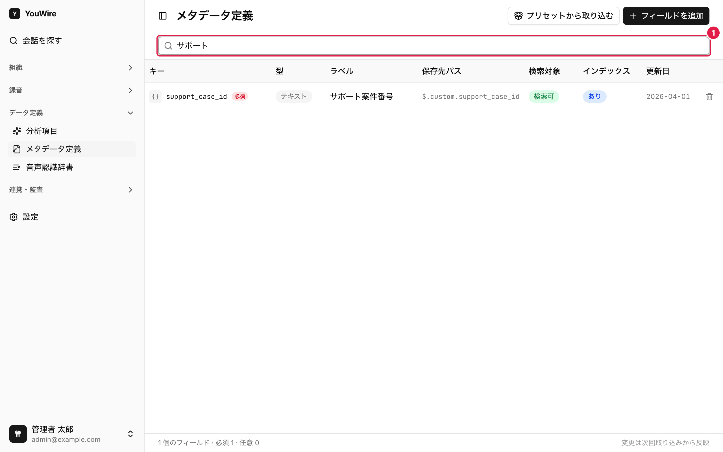Open 音声認識辞書 page
Image resolution: width=723 pixels, height=452 pixels.
(x=72, y=167)
